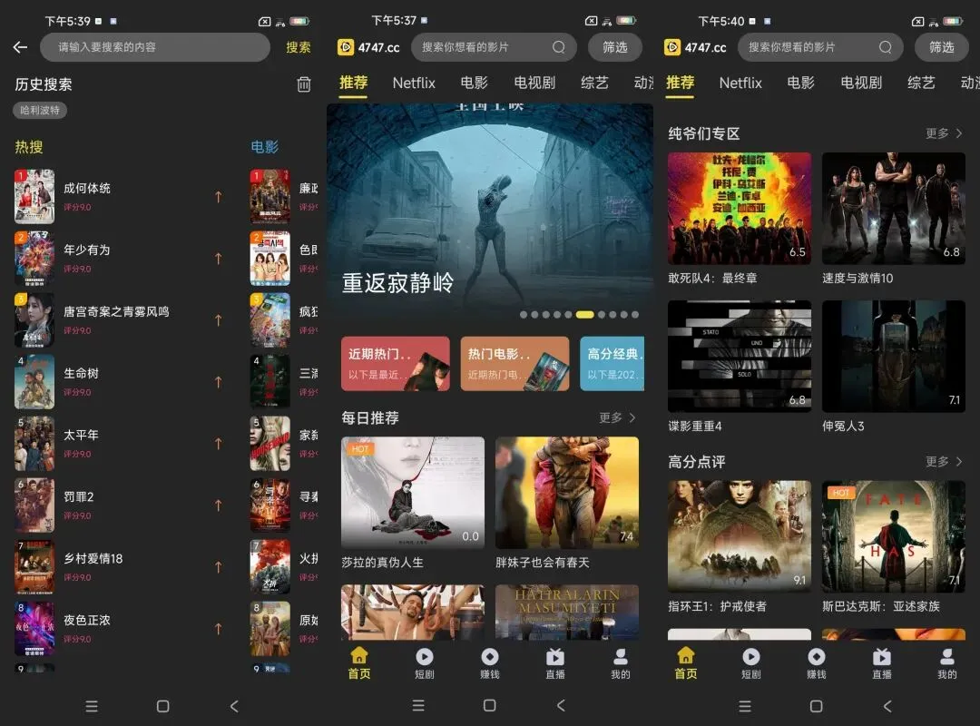This screenshot has width=980, height=726.
Task: Tap 搜索你想看的影片 field in right screen
Action: (820, 47)
